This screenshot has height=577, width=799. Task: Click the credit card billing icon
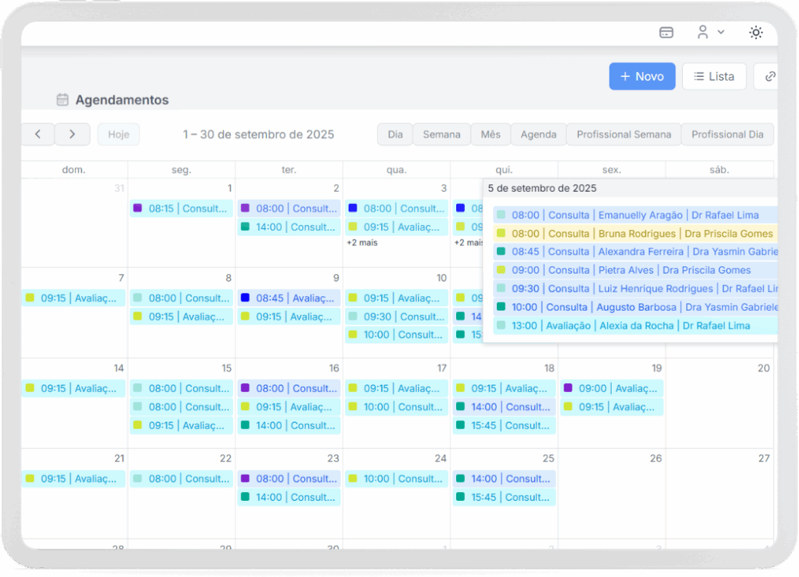(666, 33)
